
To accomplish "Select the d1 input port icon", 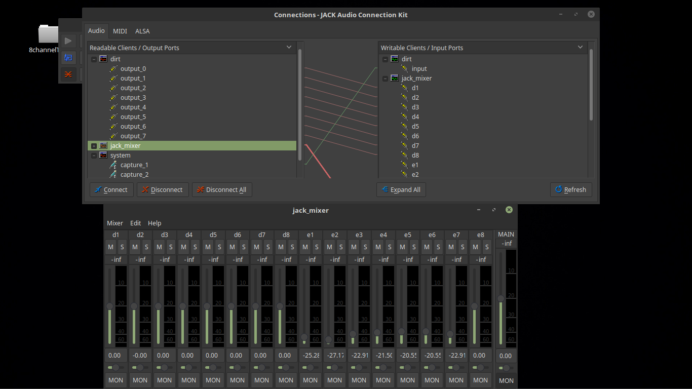I will (x=405, y=88).
